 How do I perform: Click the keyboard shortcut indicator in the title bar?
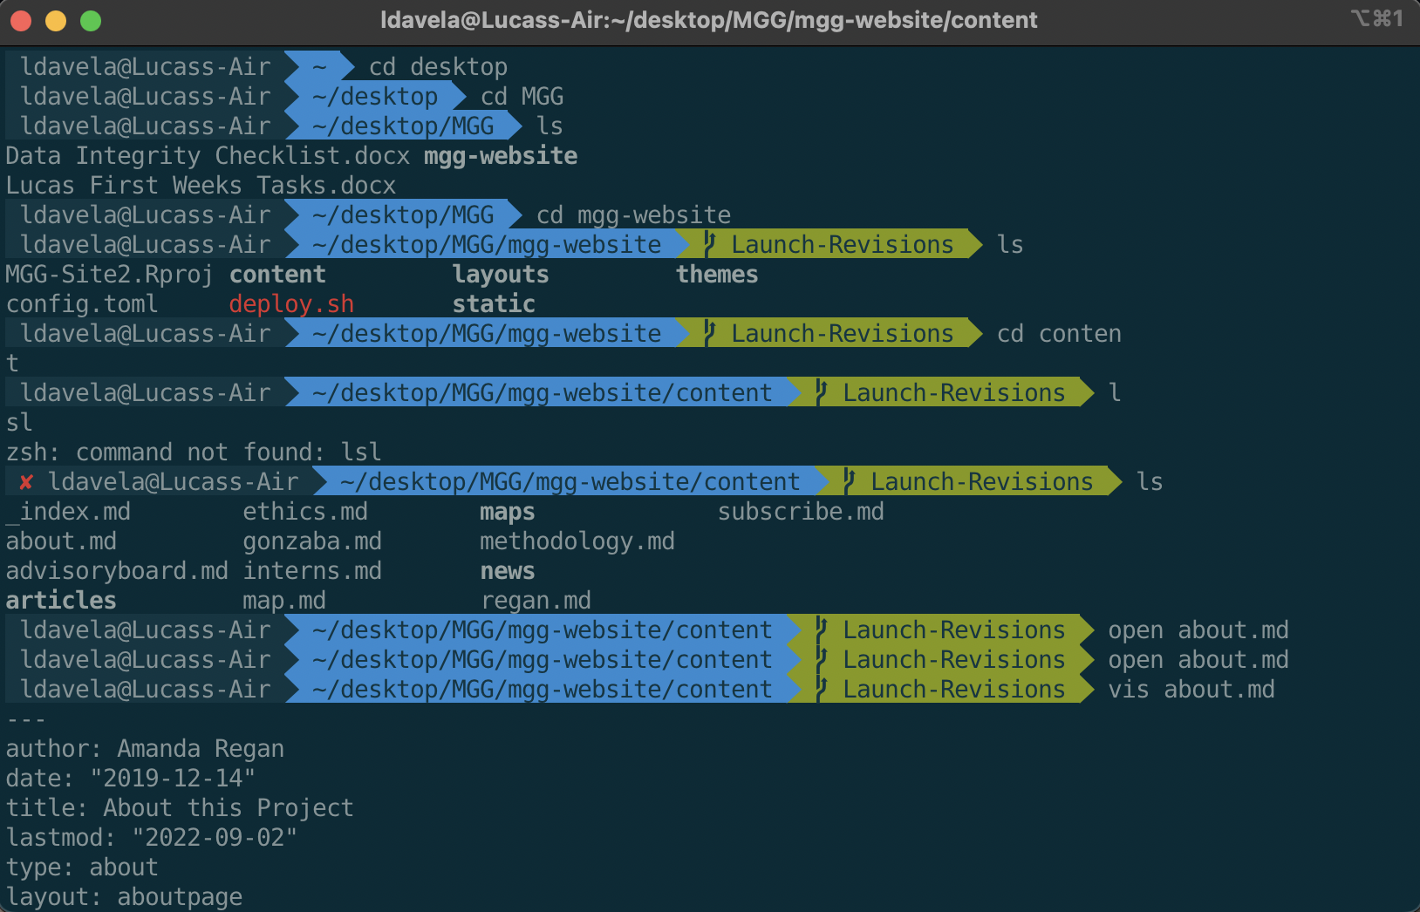coord(1376,18)
